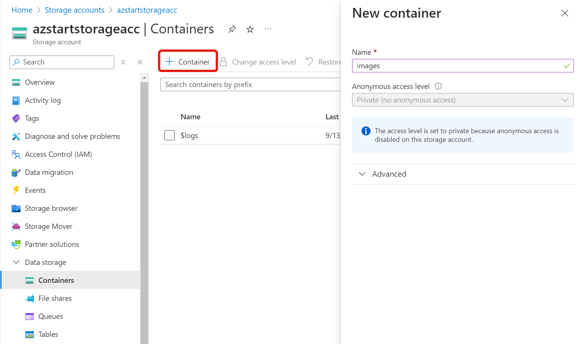Click the Tables icon

point(30,335)
